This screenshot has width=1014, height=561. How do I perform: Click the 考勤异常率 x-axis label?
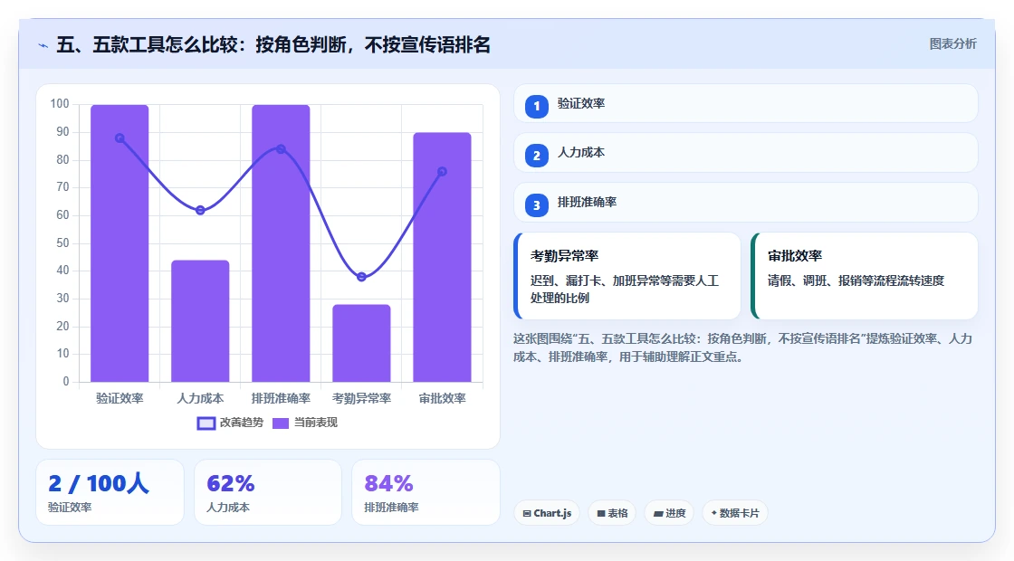tap(361, 399)
